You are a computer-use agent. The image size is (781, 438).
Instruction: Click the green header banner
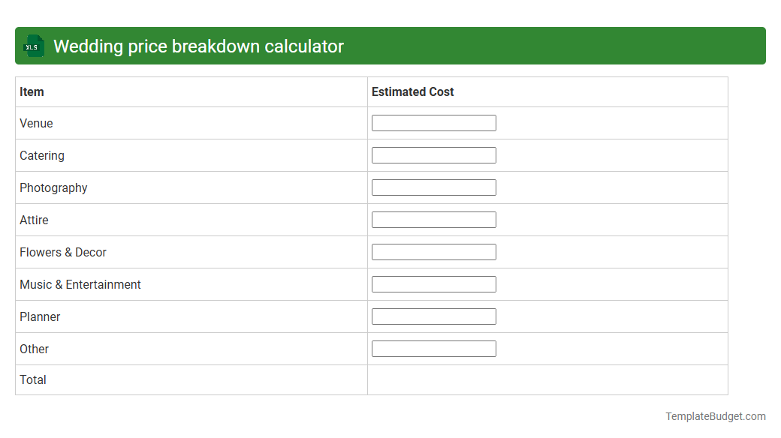[x=526, y=46]
